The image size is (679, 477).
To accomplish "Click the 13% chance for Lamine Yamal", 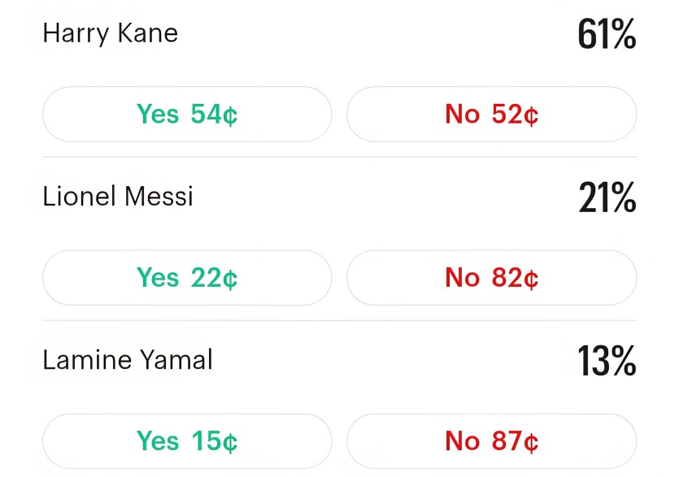I will pyautogui.click(x=607, y=361).
